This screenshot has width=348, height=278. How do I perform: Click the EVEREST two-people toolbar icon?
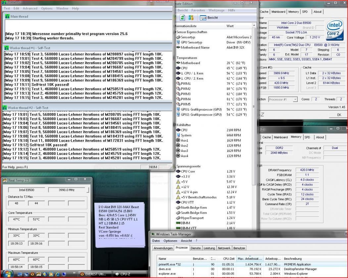pyautogui.click(x=191, y=18)
